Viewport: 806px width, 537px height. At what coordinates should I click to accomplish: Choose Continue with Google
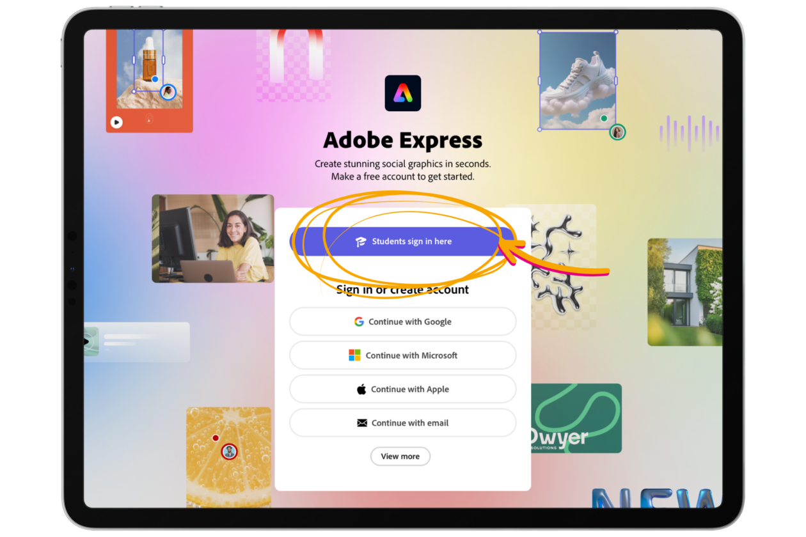[403, 322]
